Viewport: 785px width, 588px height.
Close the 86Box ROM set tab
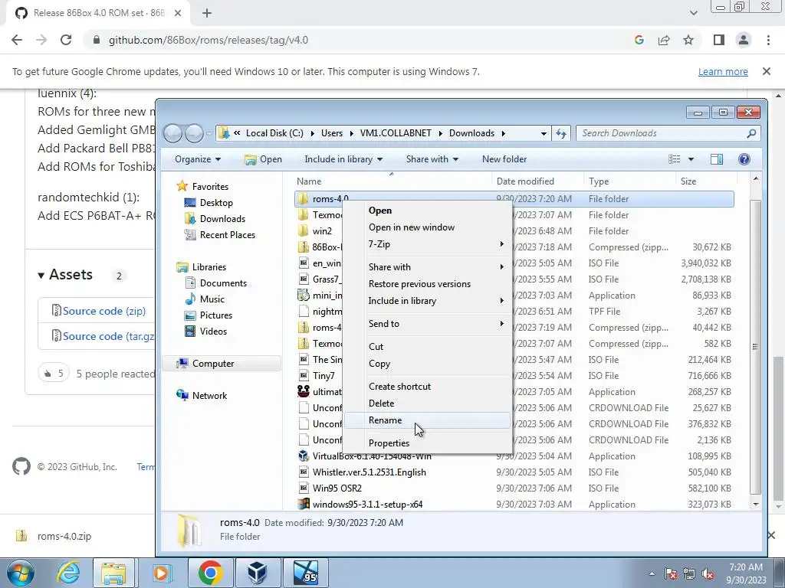(x=178, y=14)
